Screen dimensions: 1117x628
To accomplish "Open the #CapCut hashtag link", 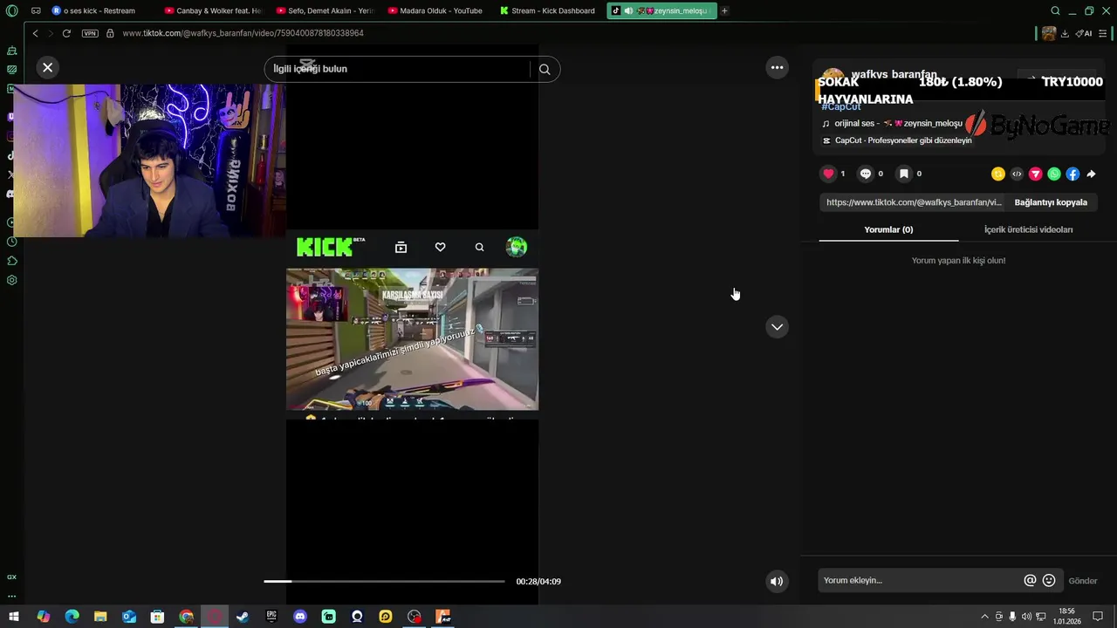I will pos(841,106).
